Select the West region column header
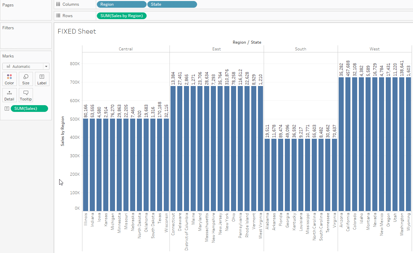Image resolution: width=413 pixels, height=253 pixels. pos(374,49)
